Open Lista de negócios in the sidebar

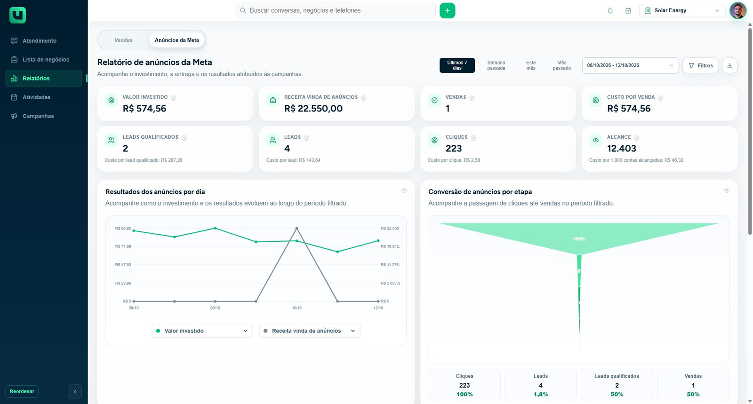coord(43,60)
